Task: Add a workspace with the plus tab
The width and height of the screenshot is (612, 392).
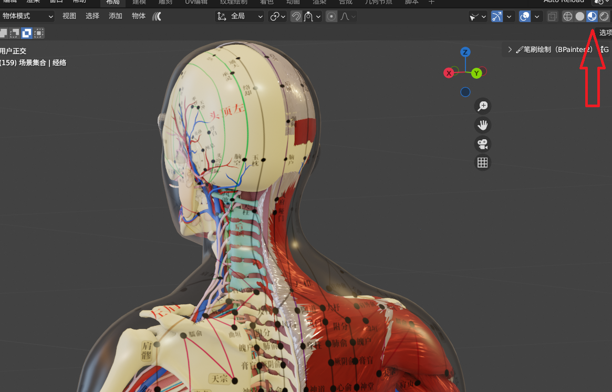Action: (431, 2)
